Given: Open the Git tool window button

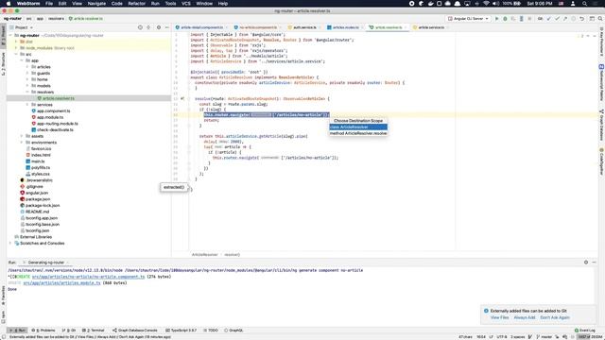Looking at the screenshot, I should coord(69,331).
